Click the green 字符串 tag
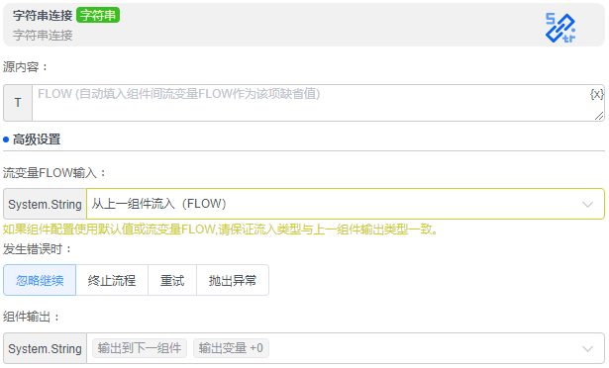 click(x=98, y=15)
